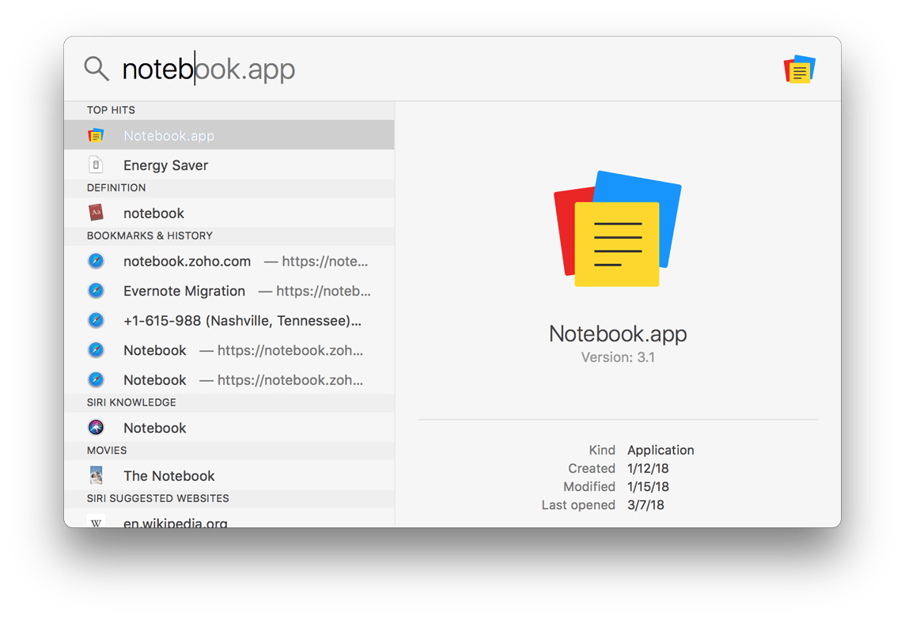Click the Dictionary icon beside notebook definition

click(x=96, y=213)
